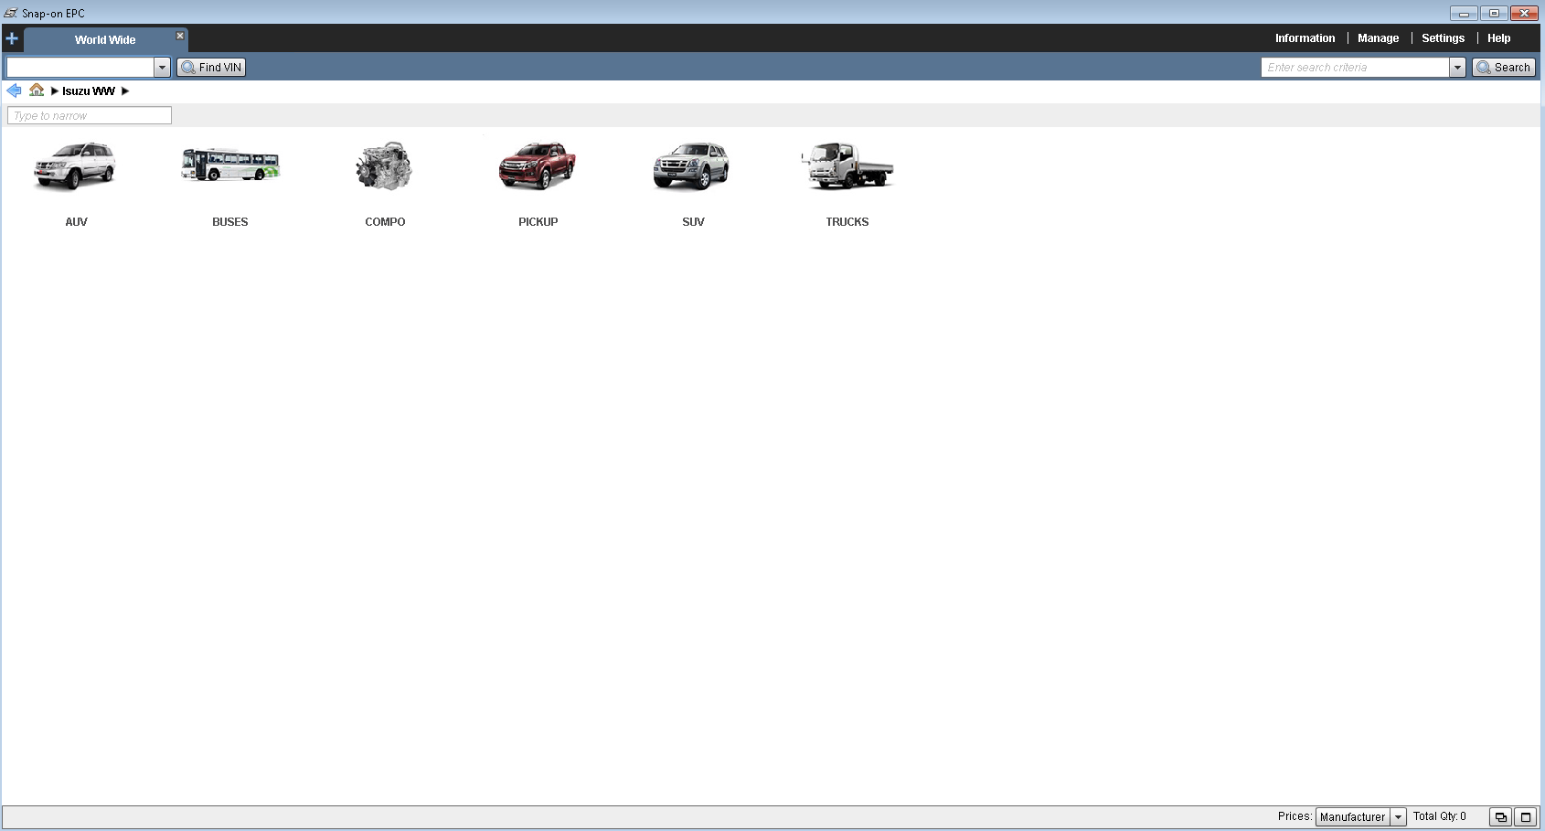Expand arrow after Isuzu WW breadcrumb

(x=125, y=91)
